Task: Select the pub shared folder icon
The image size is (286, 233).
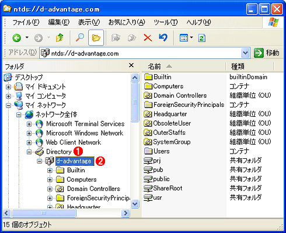Action: [x=148, y=170]
